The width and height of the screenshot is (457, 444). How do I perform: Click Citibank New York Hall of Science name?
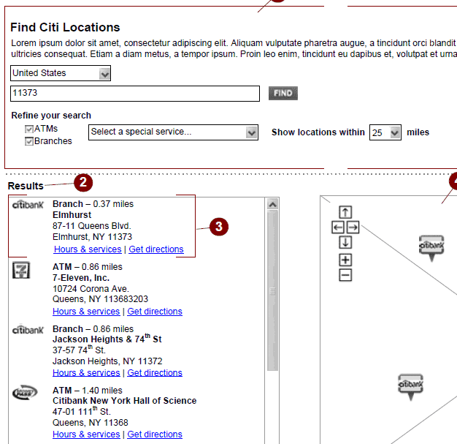click(x=124, y=401)
